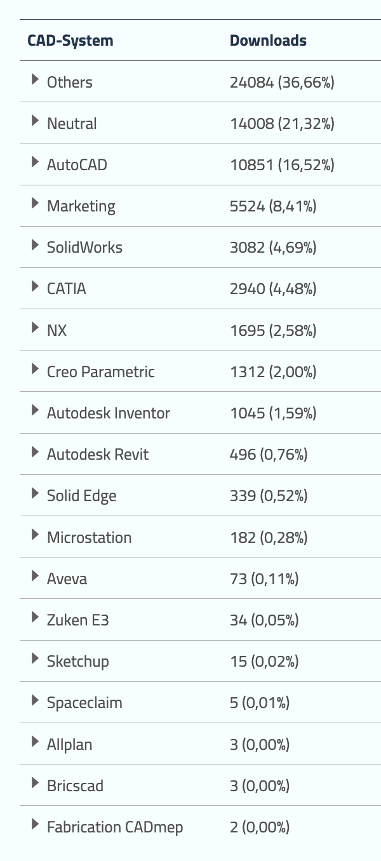381x861 pixels.
Task: Expand the SolidWorks entry
Action: pyautogui.click(x=35, y=244)
